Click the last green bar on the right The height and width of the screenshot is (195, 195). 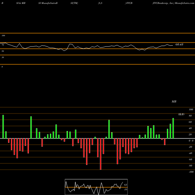[x=173, y=128]
